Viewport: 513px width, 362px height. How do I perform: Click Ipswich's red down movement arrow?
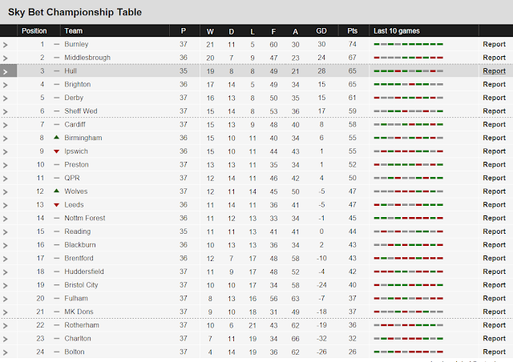point(56,151)
